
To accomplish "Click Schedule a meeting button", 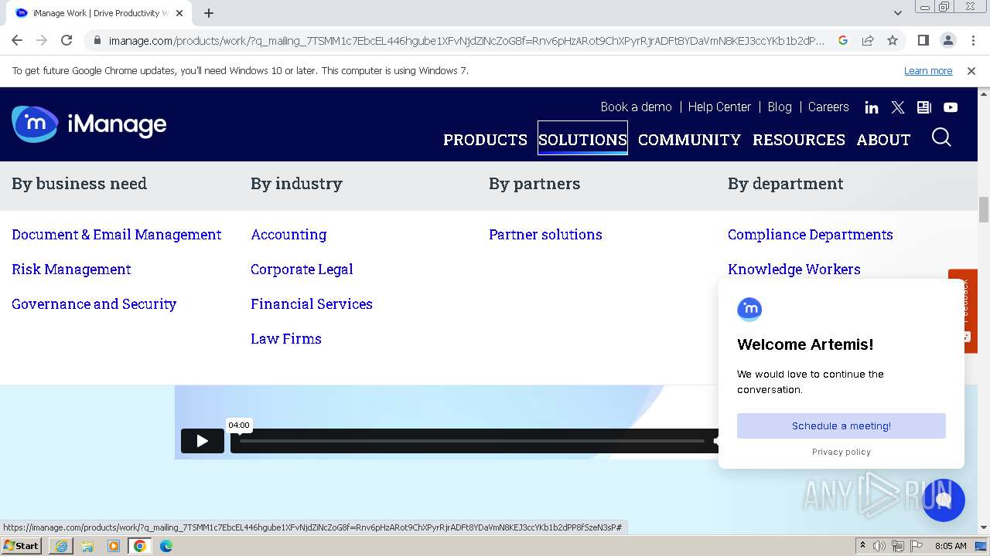I will pyautogui.click(x=841, y=425).
